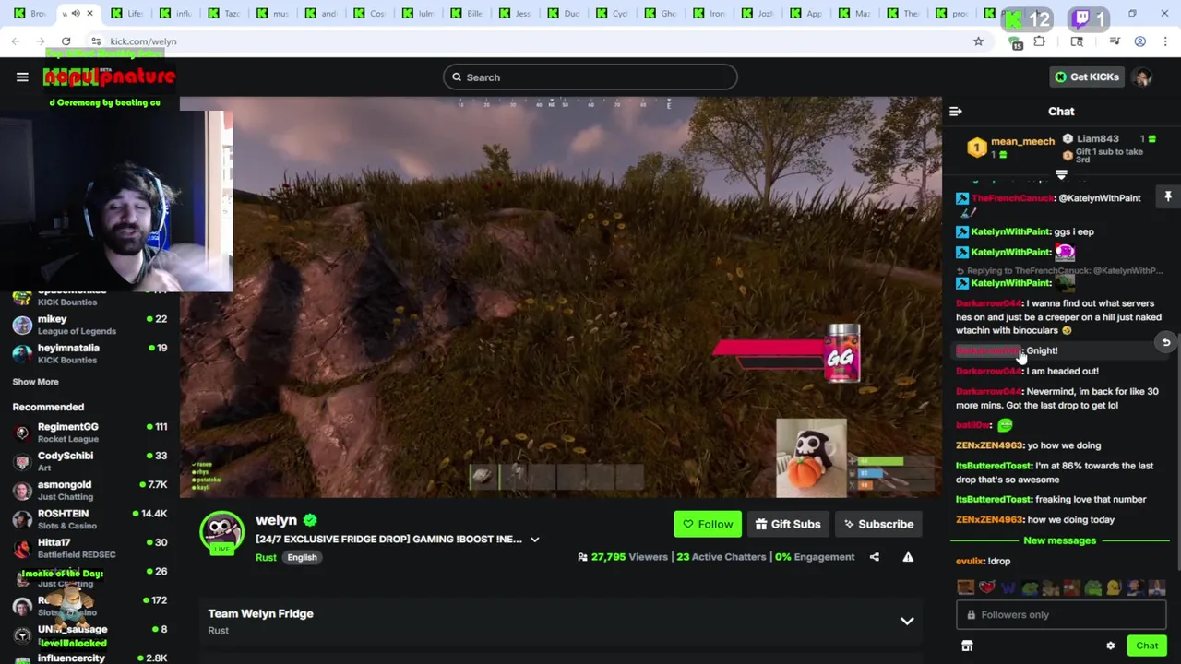The image size is (1181, 664).
Task: Bookmark this page star icon
Action: [x=978, y=41]
